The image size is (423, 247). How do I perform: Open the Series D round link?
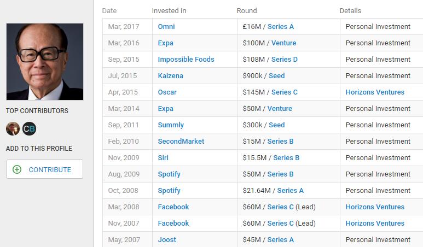pos(285,60)
